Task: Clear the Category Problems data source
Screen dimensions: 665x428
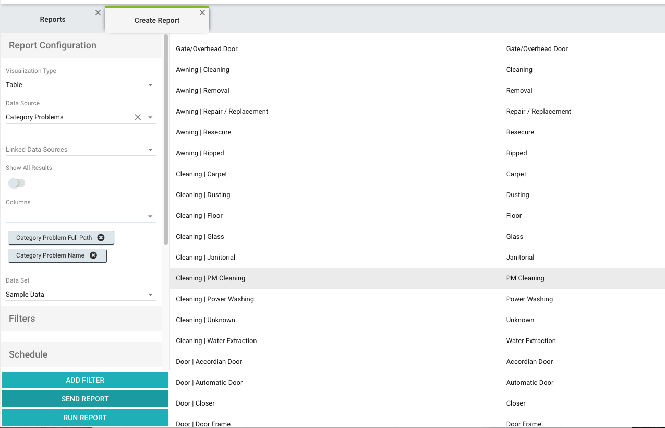Action: 138,117
